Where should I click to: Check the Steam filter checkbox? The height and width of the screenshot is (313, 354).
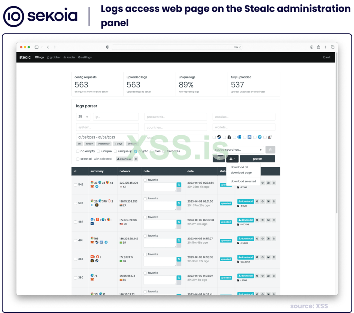tap(214, 137)
